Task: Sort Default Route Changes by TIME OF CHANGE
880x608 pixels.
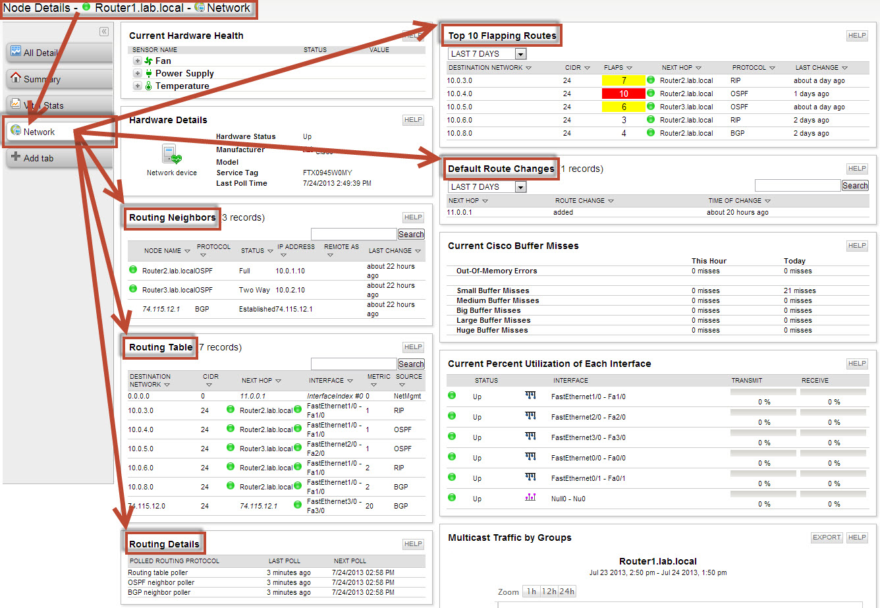Action: pos(740,200)
